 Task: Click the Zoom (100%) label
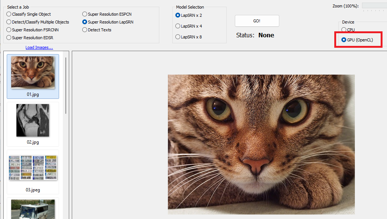(345, 6)
